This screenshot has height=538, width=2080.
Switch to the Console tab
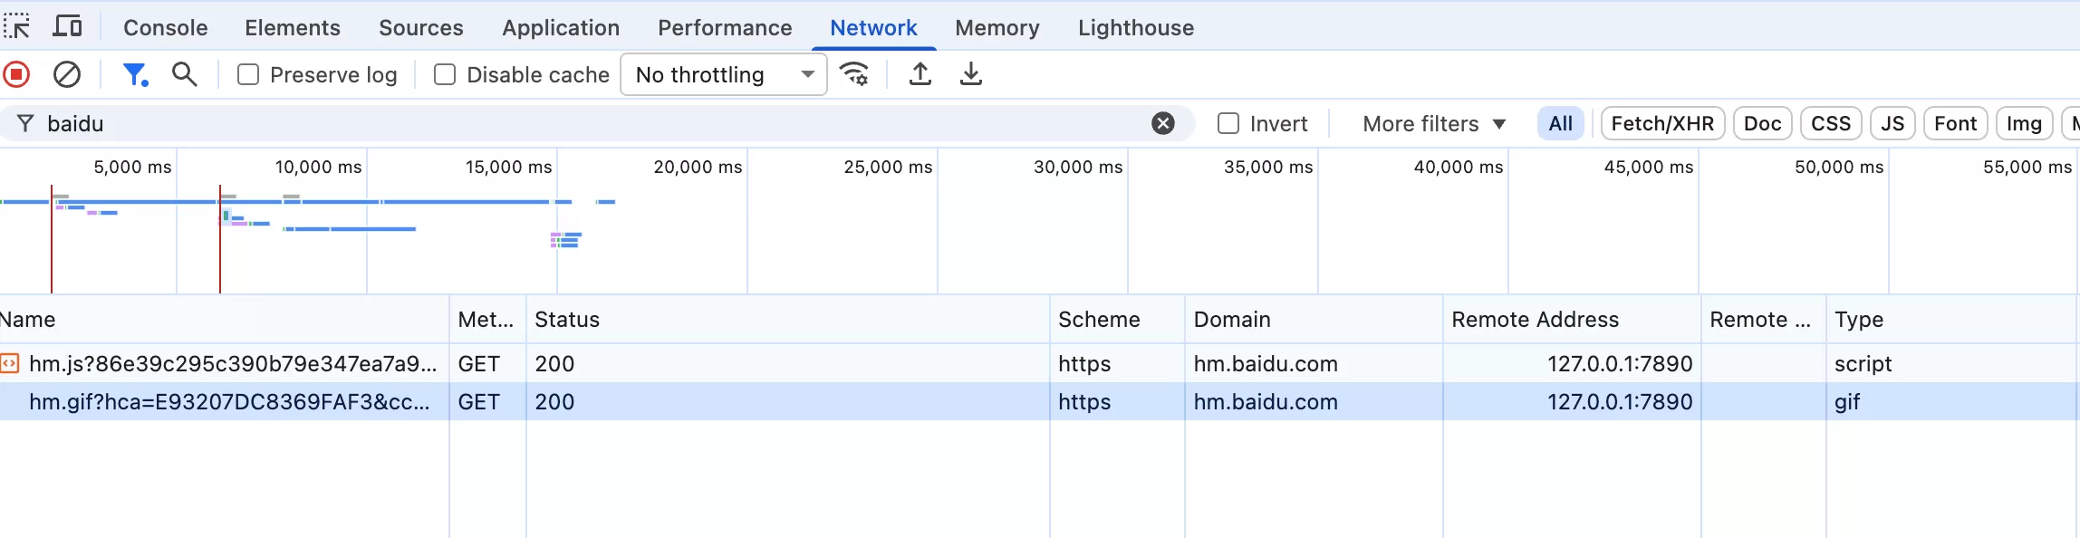tap(165, 27)
